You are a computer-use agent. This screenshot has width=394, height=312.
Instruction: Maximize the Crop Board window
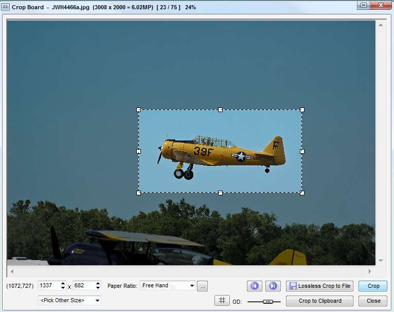364,5
